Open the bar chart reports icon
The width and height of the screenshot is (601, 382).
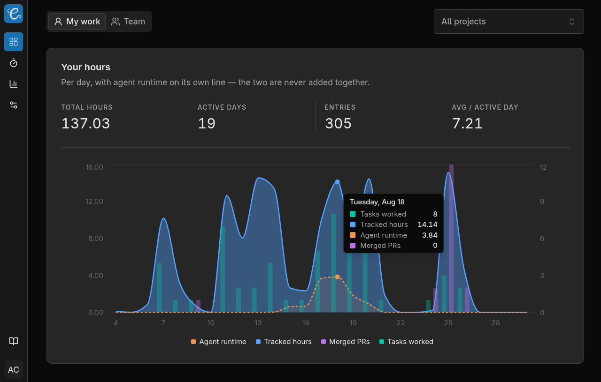[x=14, y=84]
